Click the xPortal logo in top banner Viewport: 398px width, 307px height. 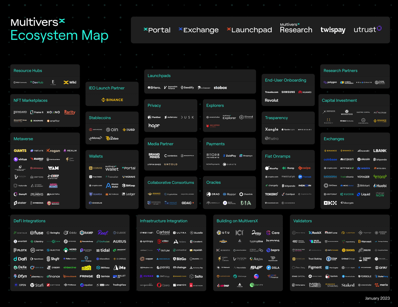click(157, 30)
